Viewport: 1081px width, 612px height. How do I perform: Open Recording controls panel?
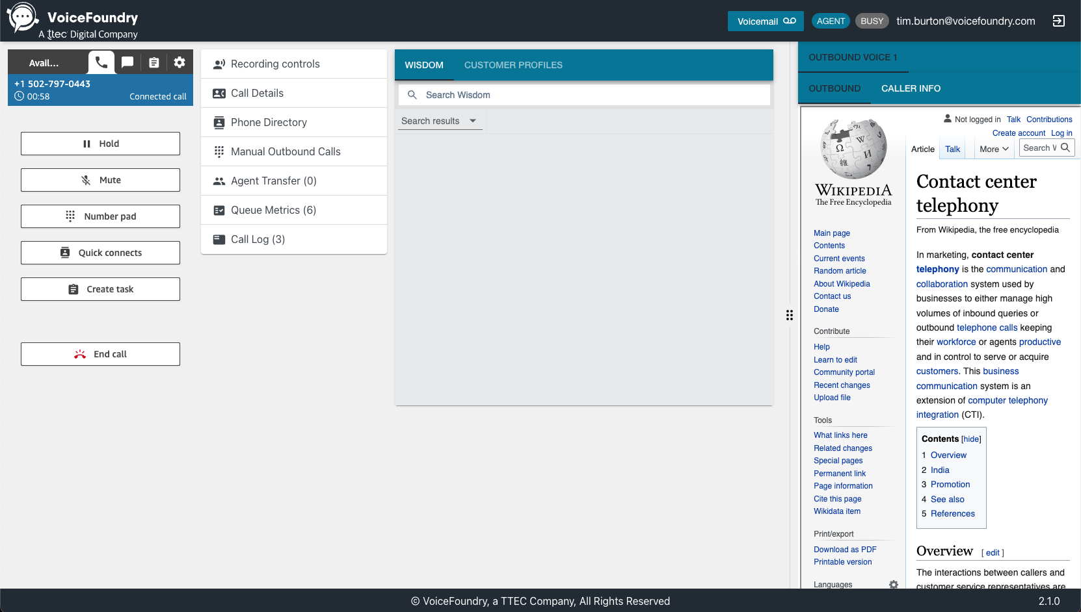click(294, 64)
